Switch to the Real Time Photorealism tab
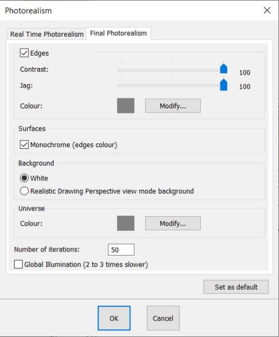The image size is (279, 337). (x=47, y=34)
